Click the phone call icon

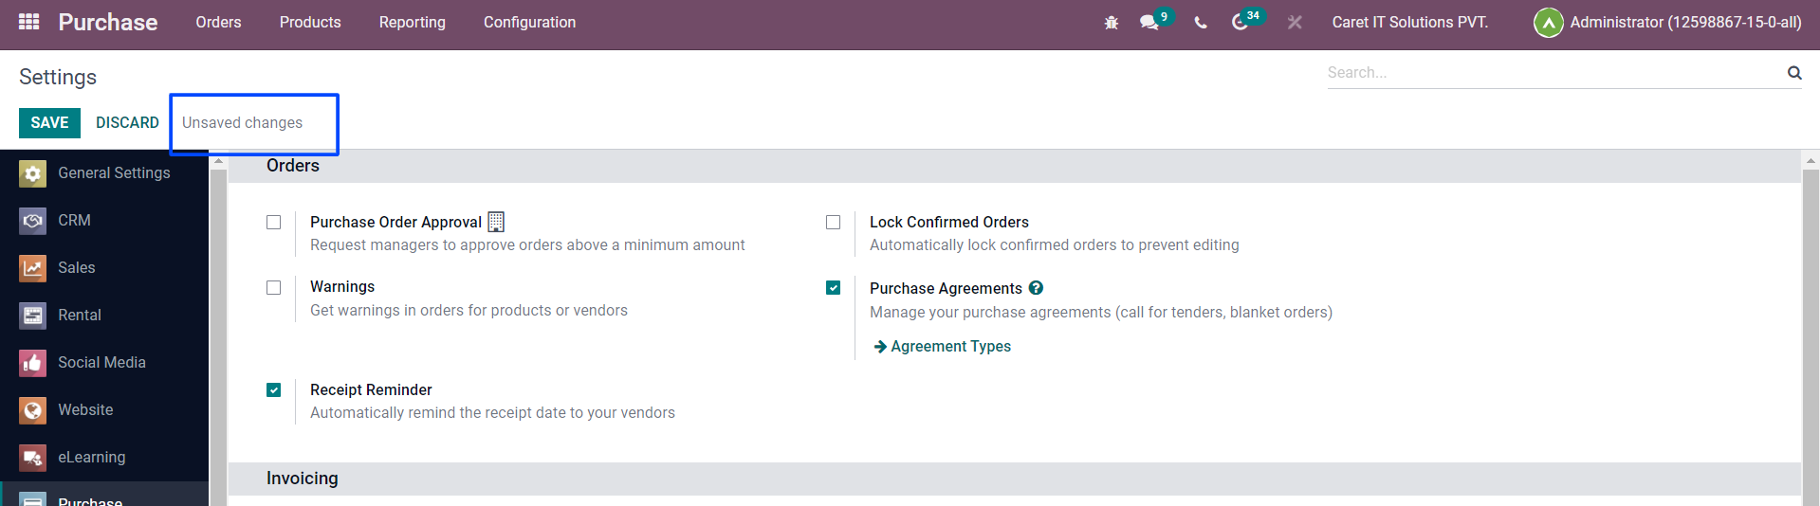coord(1201,23)
